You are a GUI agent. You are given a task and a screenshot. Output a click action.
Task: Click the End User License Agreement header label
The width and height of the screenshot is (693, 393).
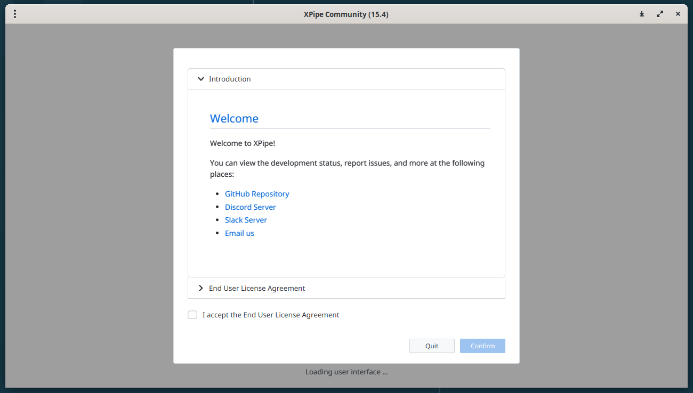point(257,288)
